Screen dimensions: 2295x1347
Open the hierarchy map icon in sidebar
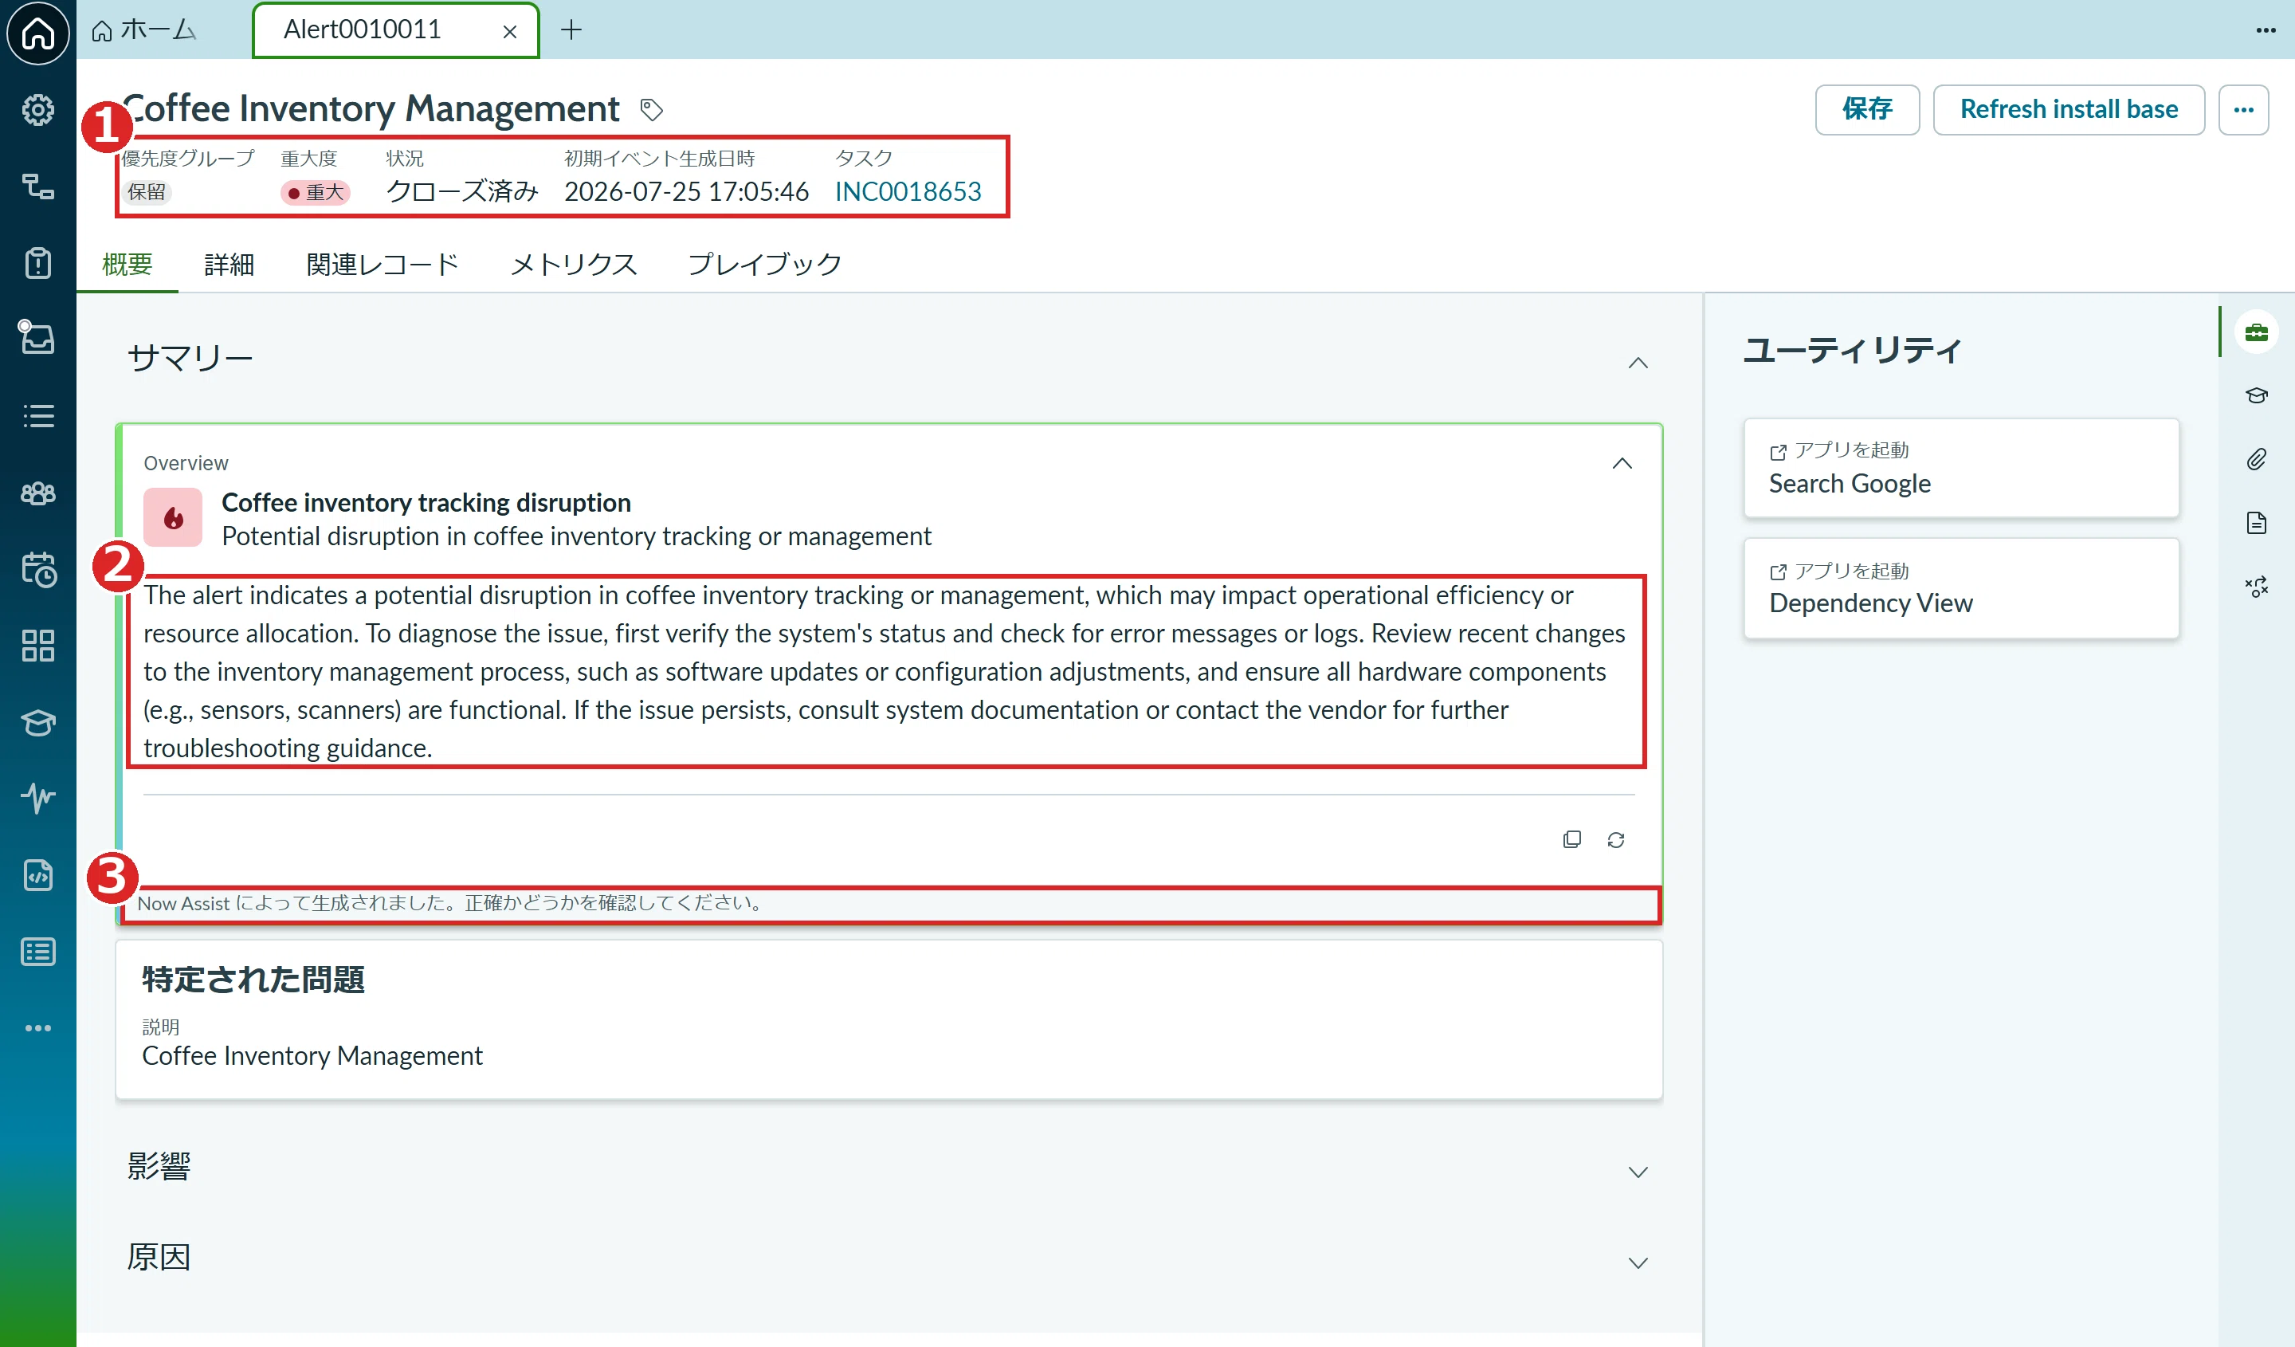coord(37,187)
